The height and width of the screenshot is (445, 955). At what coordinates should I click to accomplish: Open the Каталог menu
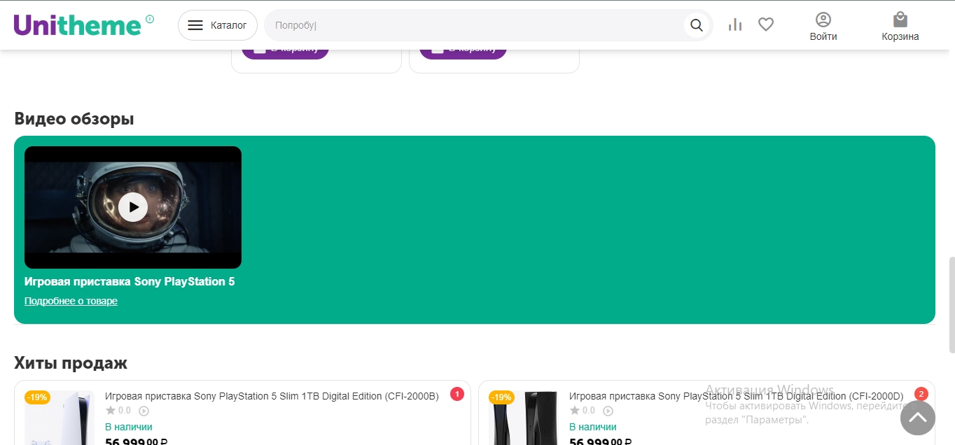[x=218, y=25]
